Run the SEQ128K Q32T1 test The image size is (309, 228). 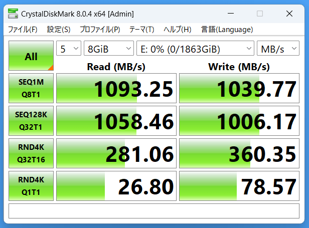pyautogui.click(x=31, y=121)
